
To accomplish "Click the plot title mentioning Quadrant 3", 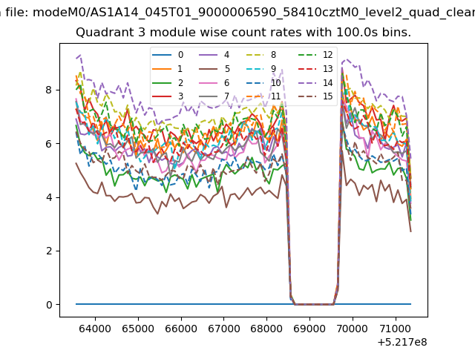I will pos(243,32).
